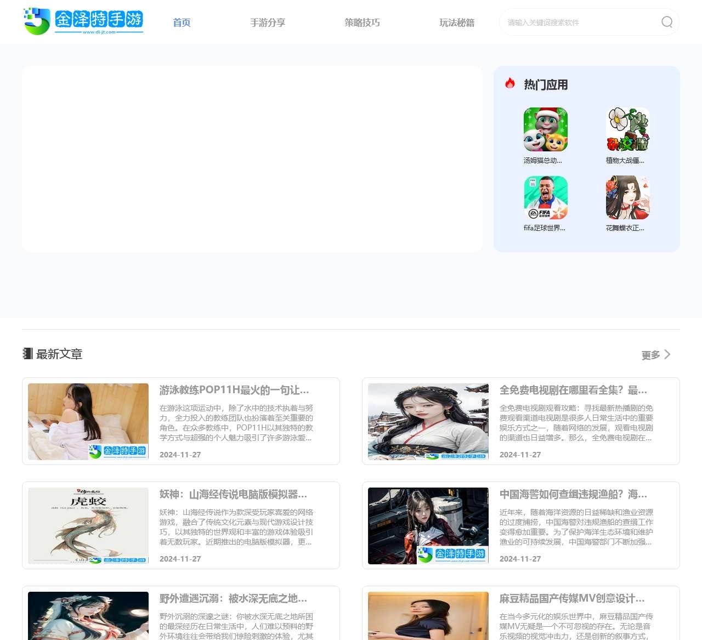Open the 花舞蝶衣正 app icon
Viewport: 702px width, 640px height.
[x=627, y=197]
